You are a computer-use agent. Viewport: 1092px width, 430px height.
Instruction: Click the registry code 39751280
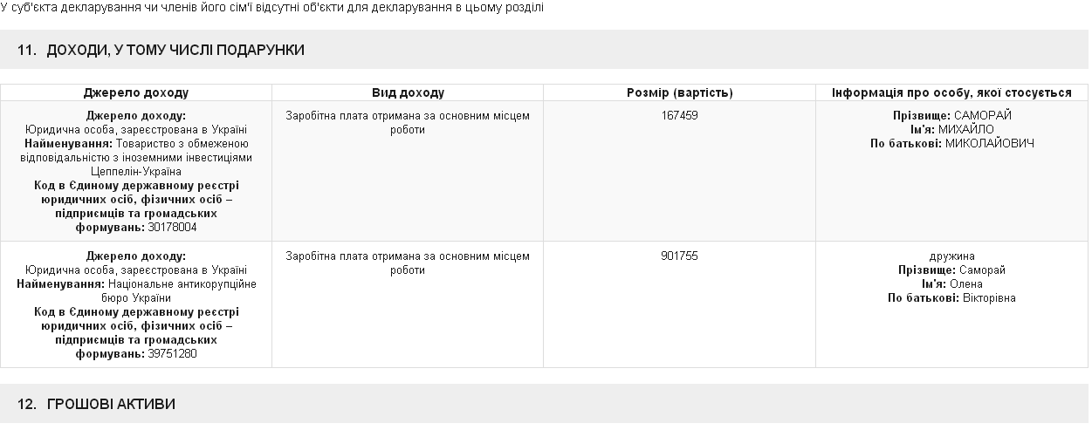pos(172,354)
